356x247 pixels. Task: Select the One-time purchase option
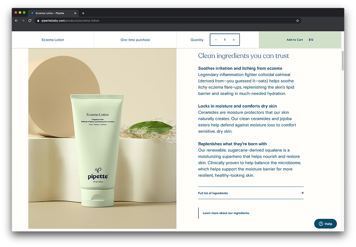coord(135,40)
